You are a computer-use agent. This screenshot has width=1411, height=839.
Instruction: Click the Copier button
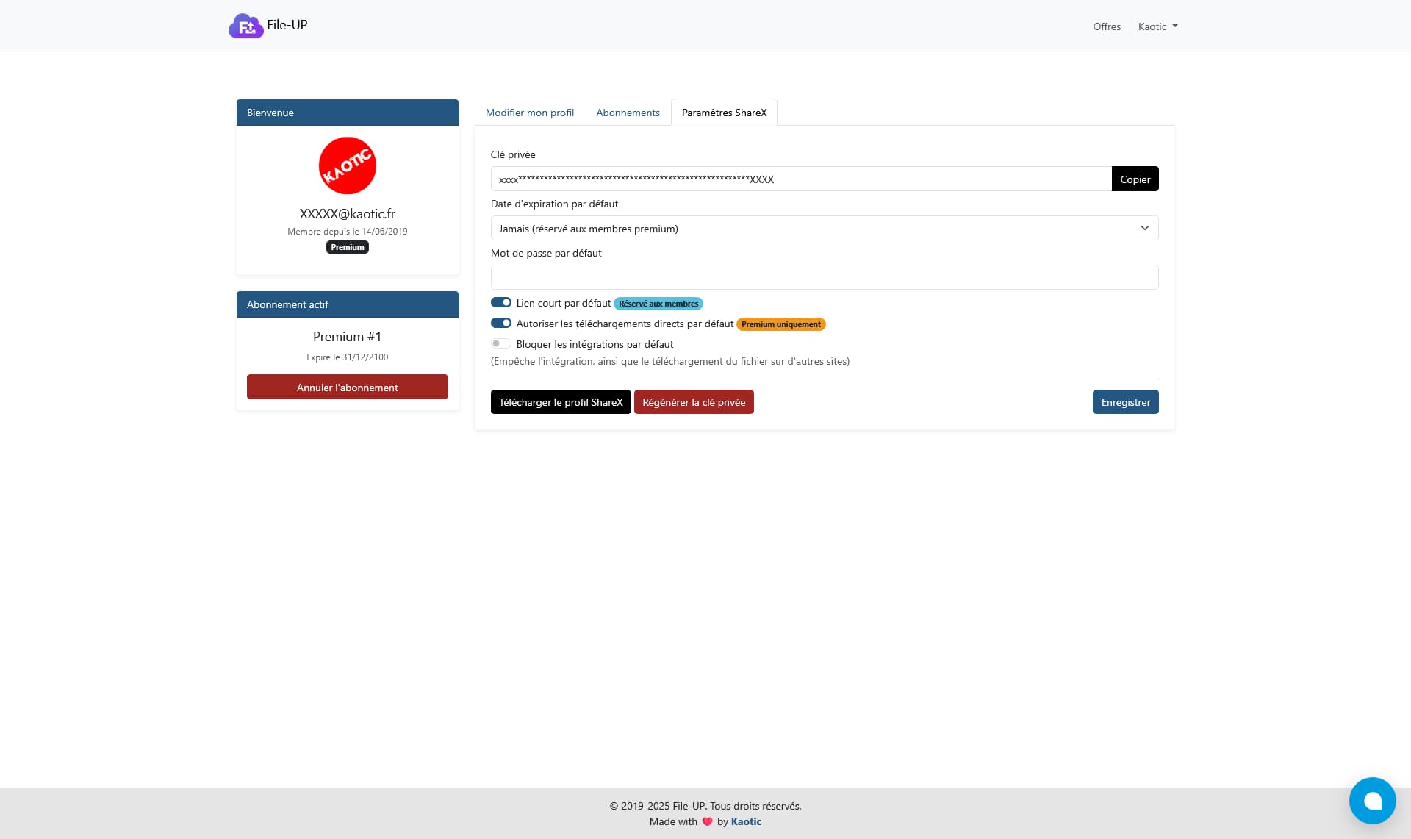pos(1135,179)
